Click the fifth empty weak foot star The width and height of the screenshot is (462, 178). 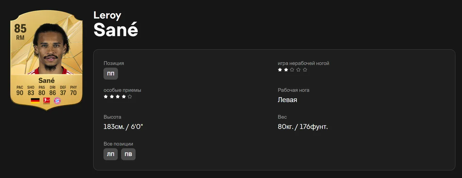tap(305, 70)
